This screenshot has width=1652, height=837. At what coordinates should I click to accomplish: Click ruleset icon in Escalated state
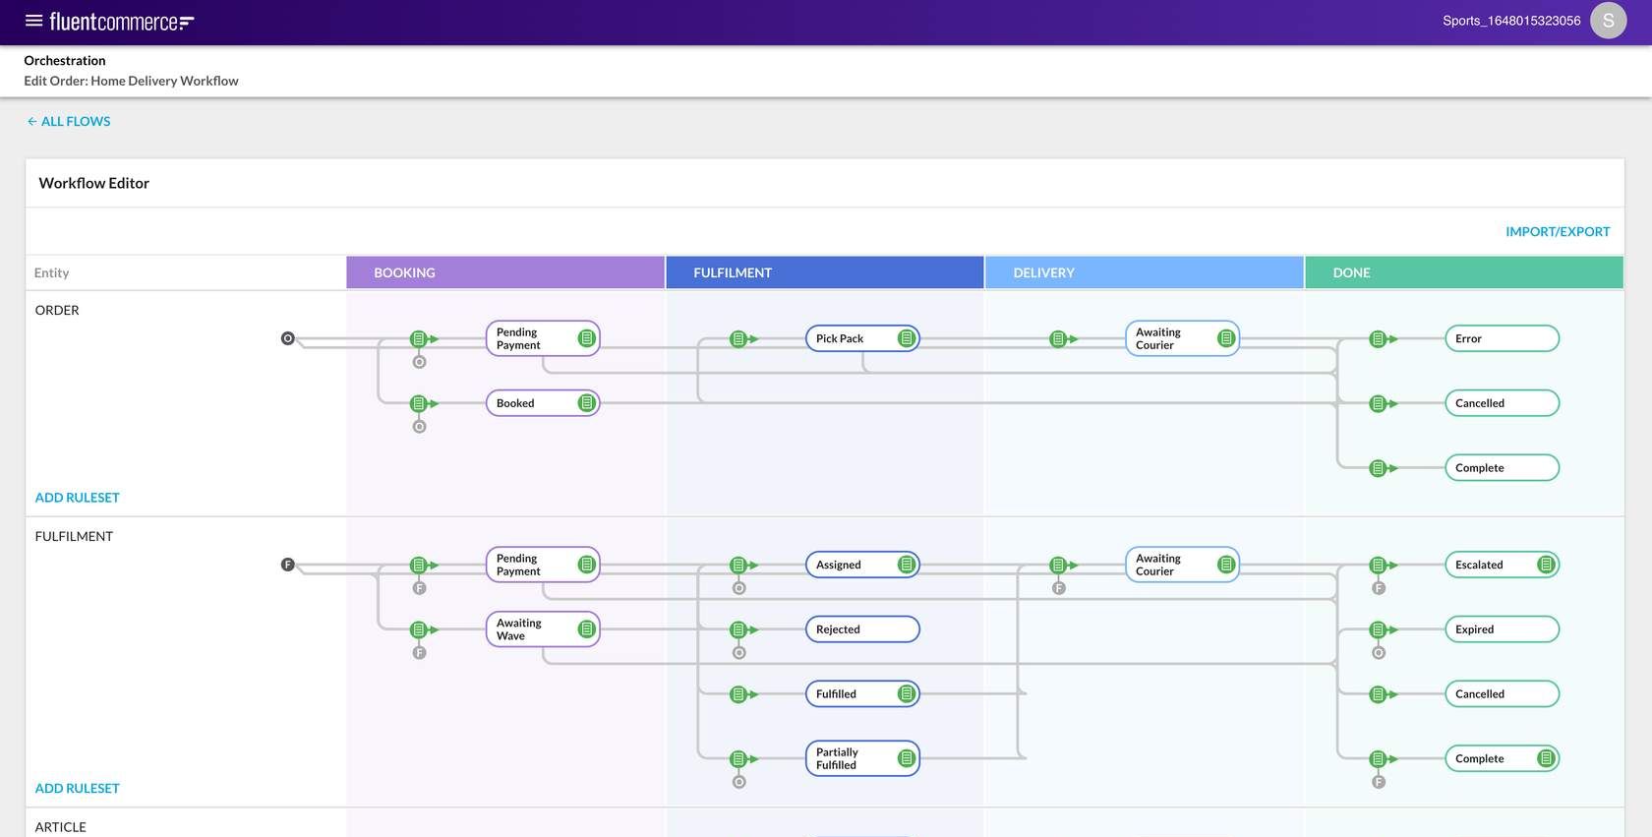(x=1546, y=565)
